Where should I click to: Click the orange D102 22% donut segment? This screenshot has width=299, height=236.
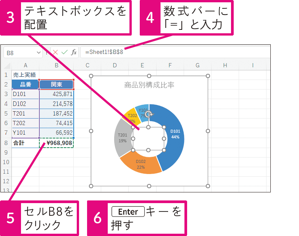point(141,164)
